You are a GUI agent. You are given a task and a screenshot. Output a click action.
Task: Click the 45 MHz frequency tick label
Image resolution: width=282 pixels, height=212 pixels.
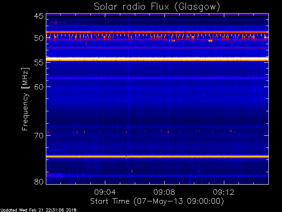pyautogui.click(x=38, y=16)
